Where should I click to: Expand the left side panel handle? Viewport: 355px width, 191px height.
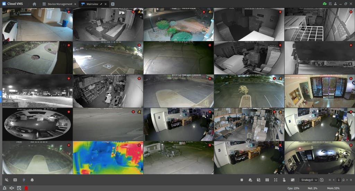pos(1,97)
